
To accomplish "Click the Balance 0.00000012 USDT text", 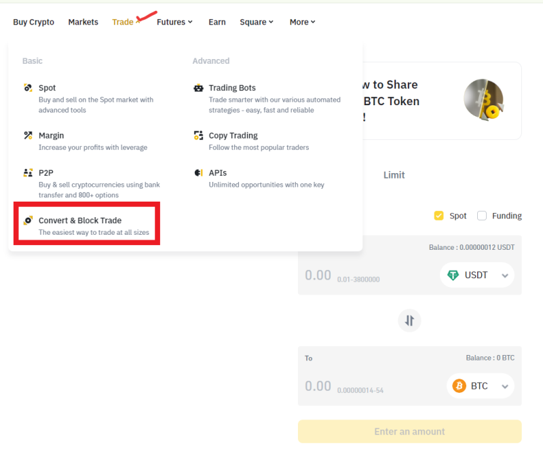I will pos(472,247).
